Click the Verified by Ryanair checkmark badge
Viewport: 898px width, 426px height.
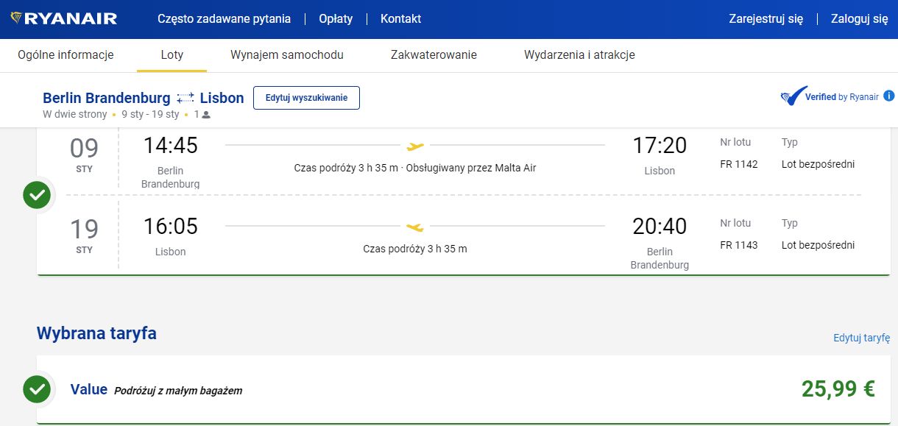(x=794, y=96)
